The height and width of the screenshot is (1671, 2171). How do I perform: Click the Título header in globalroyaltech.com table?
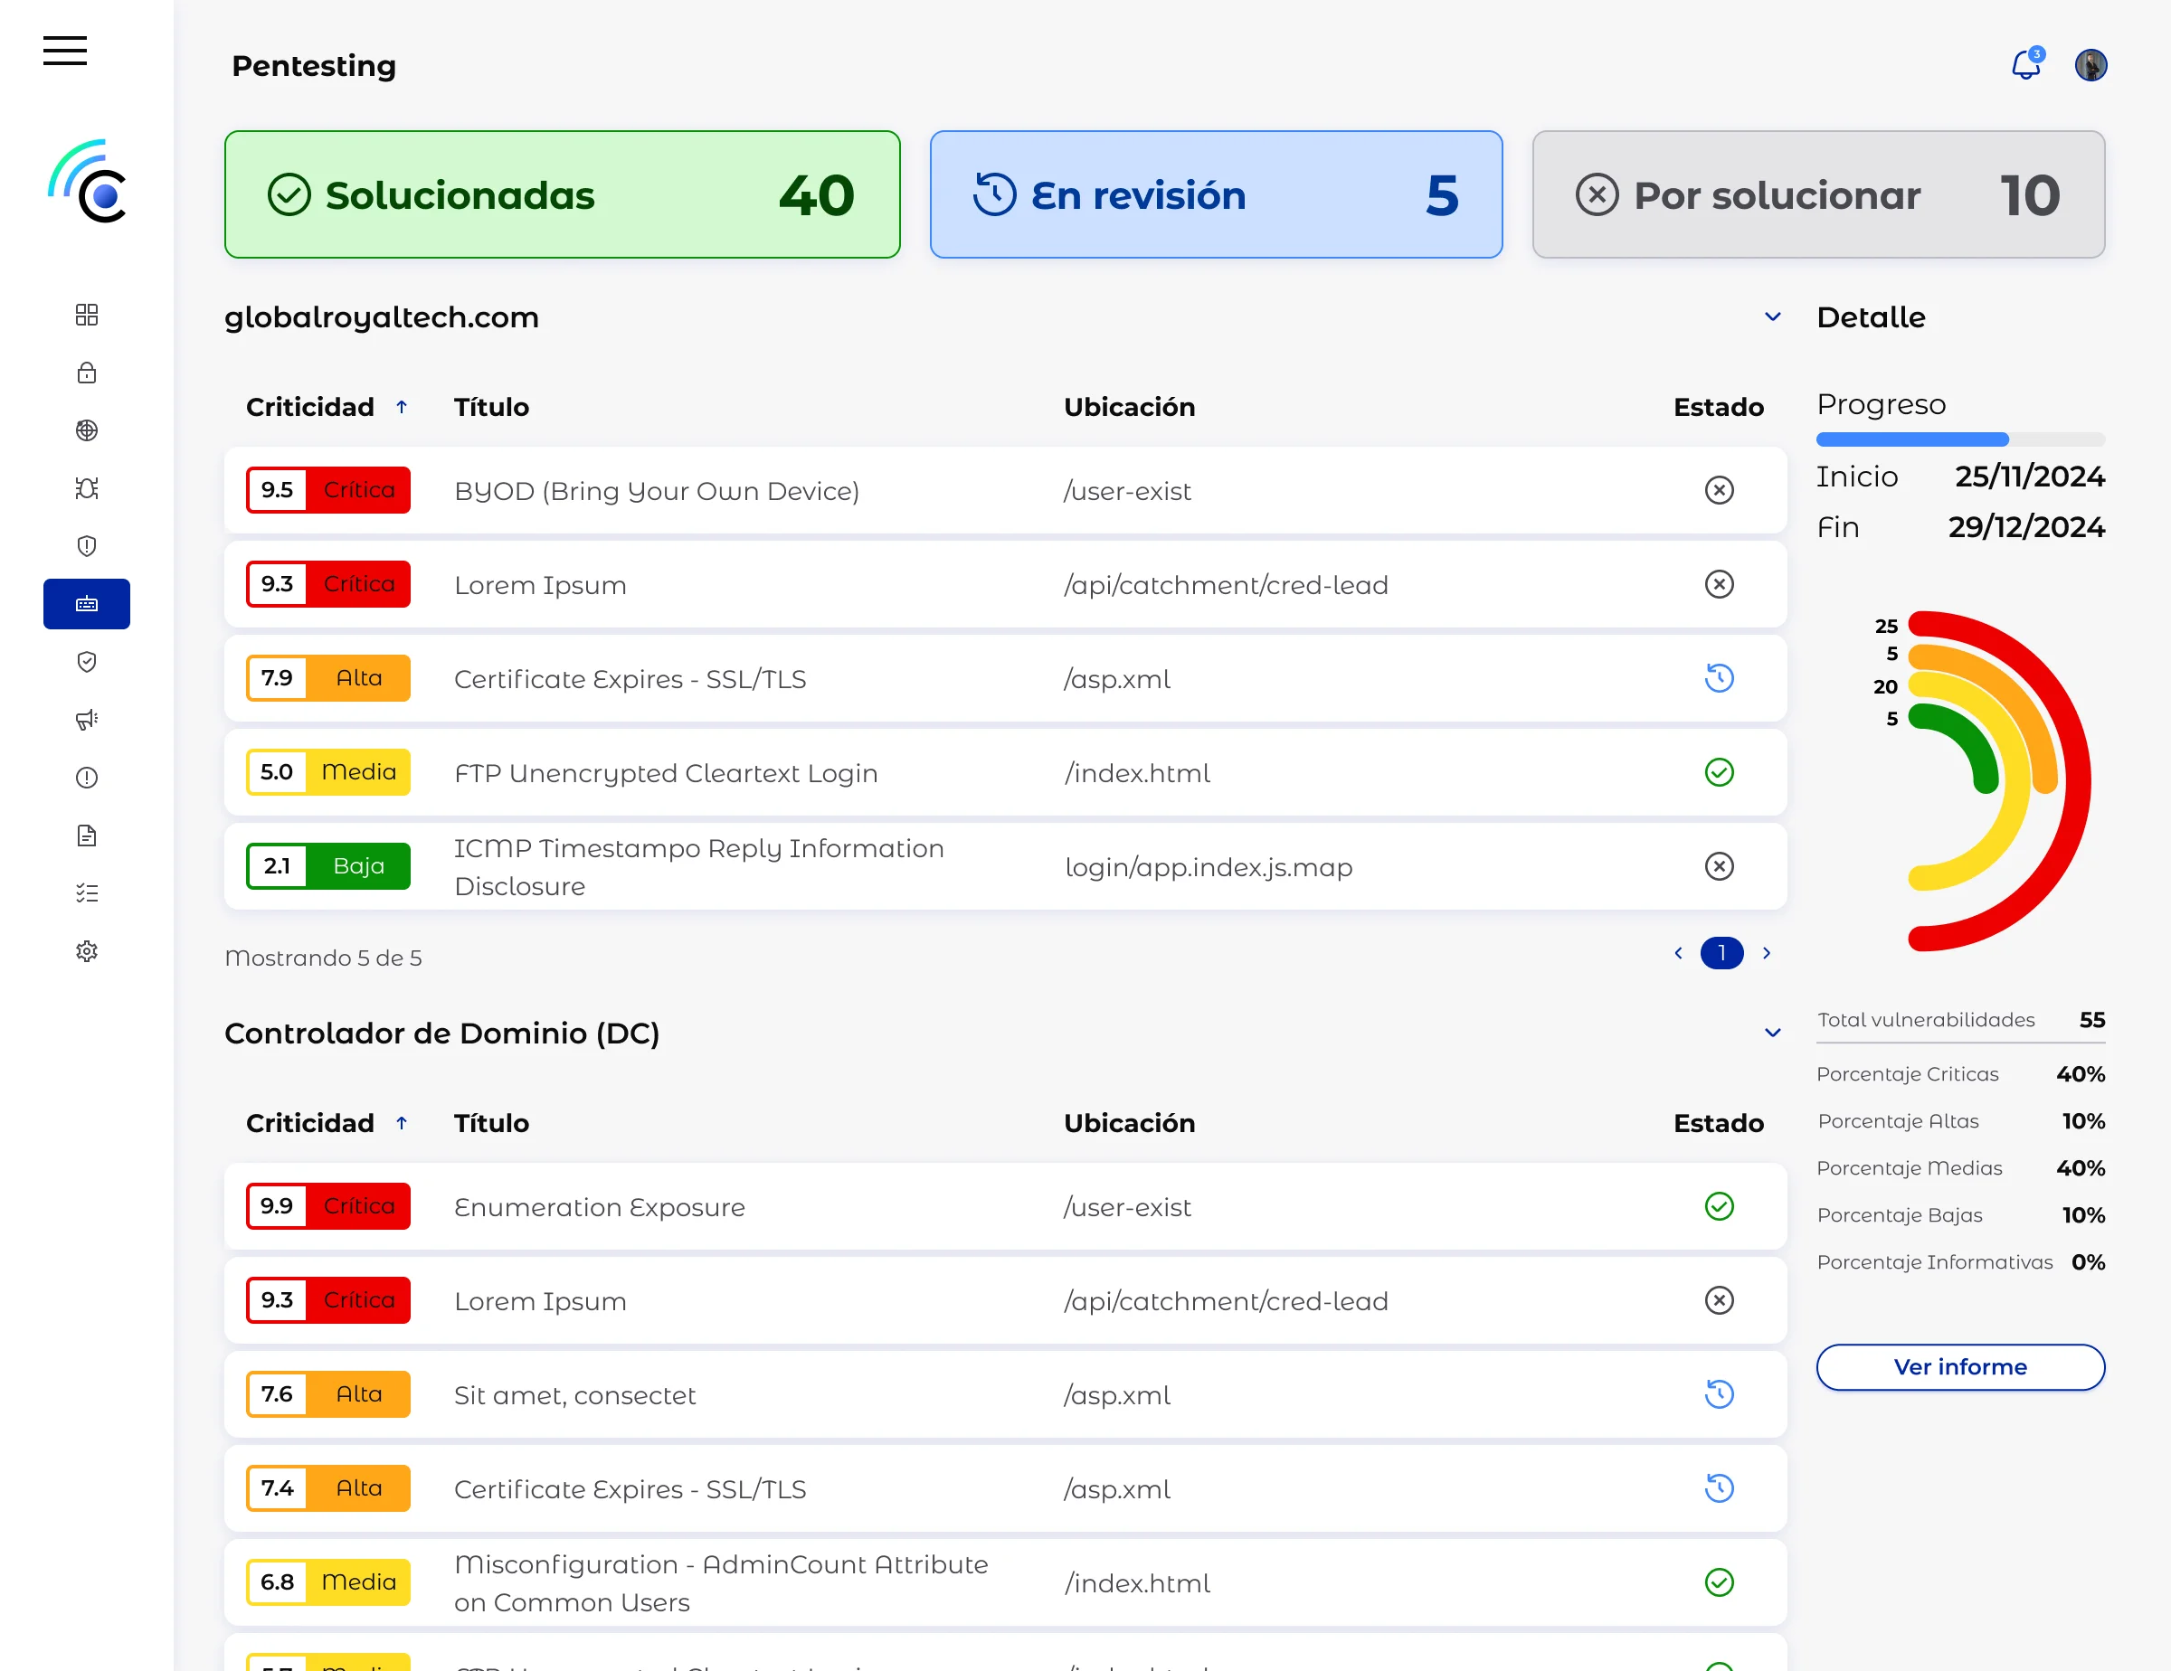coord(491,407)
